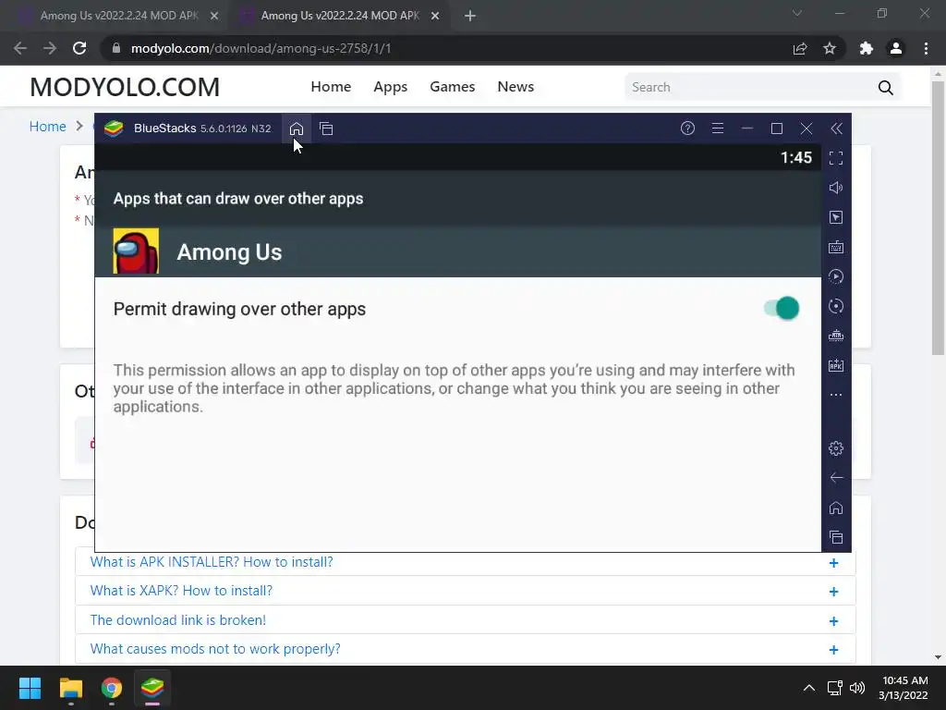Show hidden system tray icons
946x710 pixels.
809,688
